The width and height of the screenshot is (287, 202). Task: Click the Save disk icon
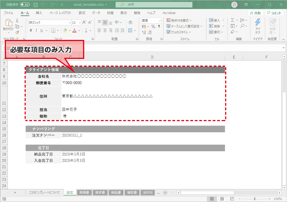35,5
